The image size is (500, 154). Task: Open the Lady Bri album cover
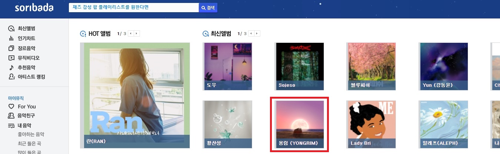point(371,124)
